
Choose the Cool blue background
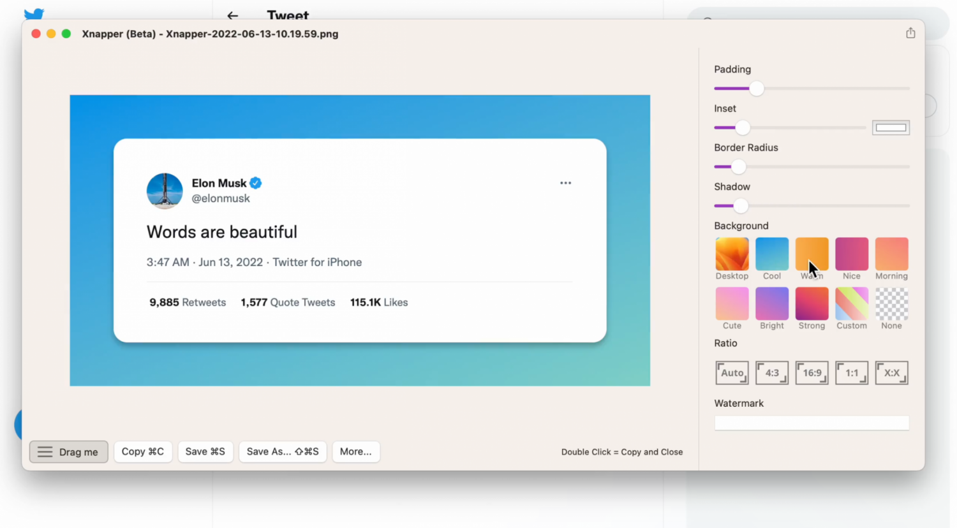click(772, 254)
